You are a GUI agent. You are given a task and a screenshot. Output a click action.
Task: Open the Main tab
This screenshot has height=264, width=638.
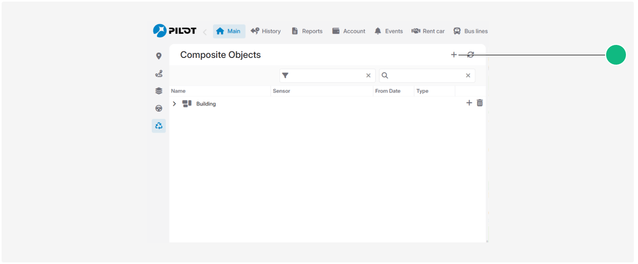click(229, 31)
